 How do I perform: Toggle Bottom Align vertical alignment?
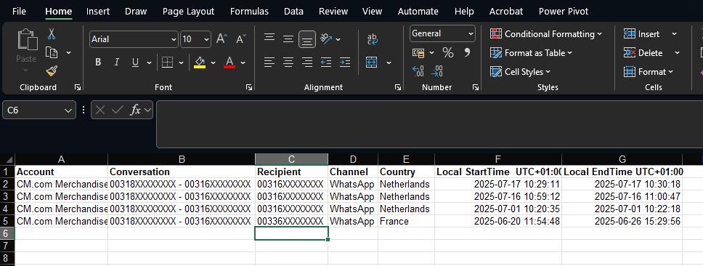coord(307,39)
